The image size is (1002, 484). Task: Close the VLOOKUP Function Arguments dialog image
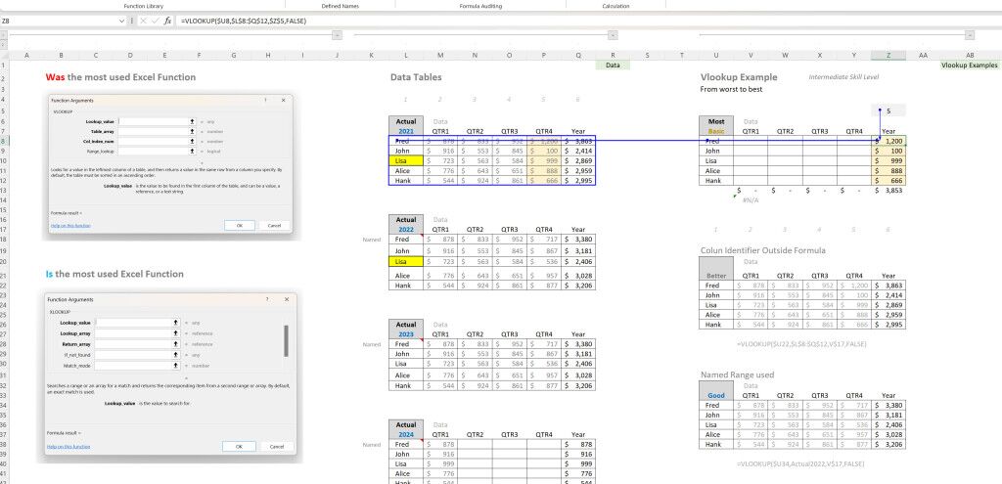[x=284, y=100]
